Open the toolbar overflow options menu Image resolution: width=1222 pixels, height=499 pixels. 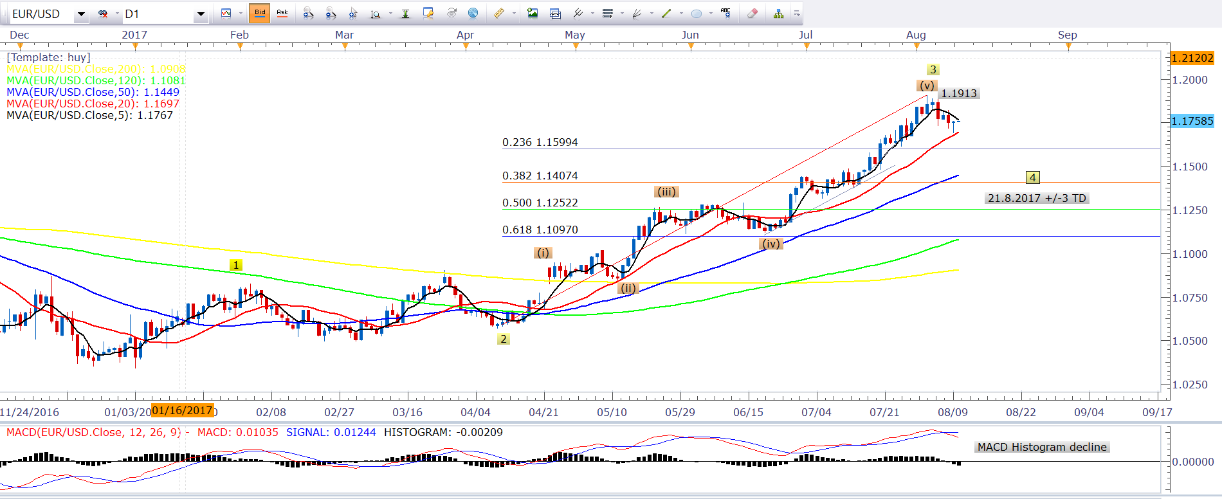click(797, 14)
